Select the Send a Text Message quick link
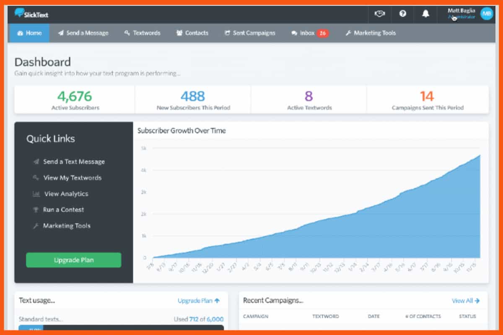The image size is (503, 335). click(74, 162)
